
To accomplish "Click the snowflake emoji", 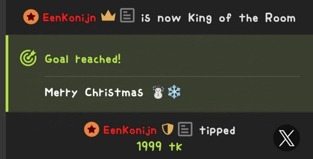I will point(174,92).
